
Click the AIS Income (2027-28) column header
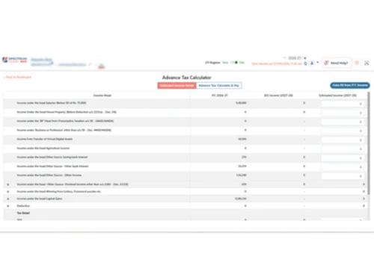(x=278, y=96)
